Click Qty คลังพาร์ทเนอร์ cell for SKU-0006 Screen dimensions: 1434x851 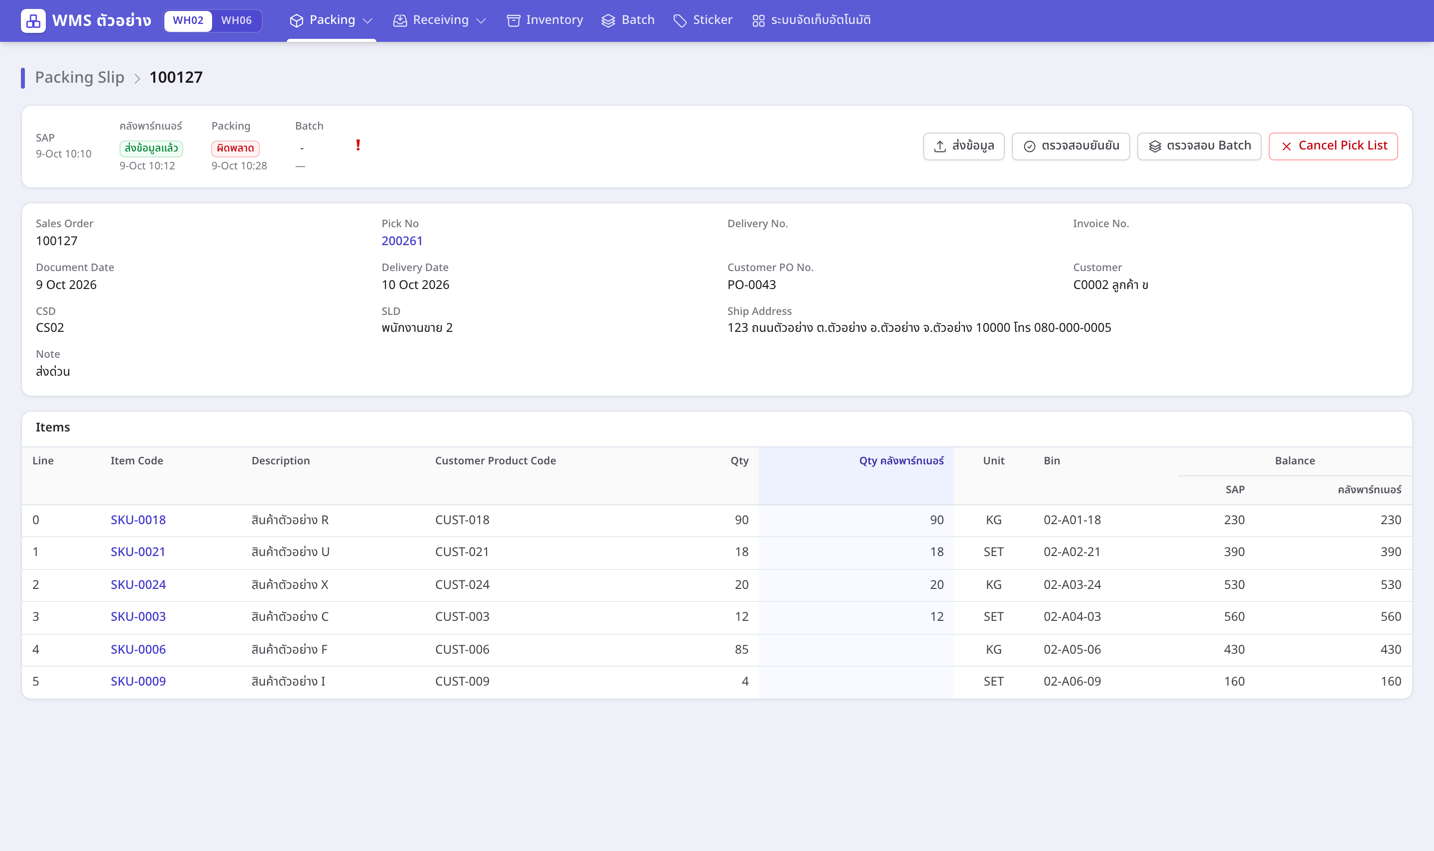pos(856,649)
